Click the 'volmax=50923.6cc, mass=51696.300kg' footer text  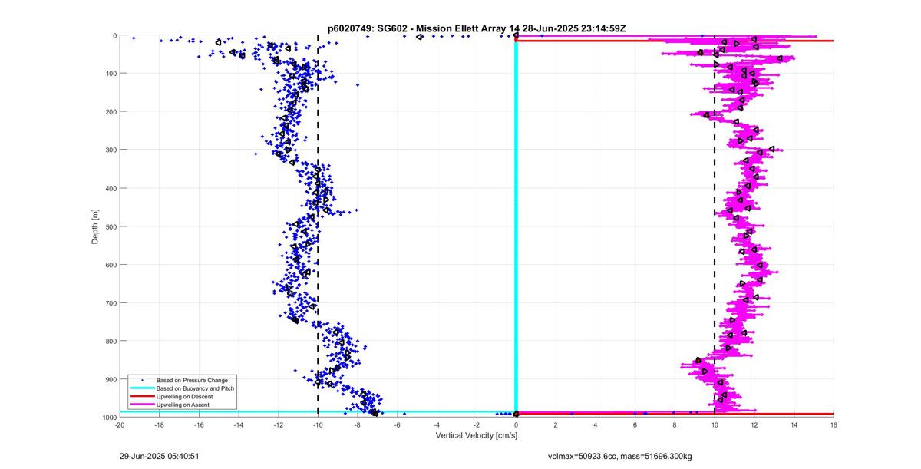(x=620, y=456)
